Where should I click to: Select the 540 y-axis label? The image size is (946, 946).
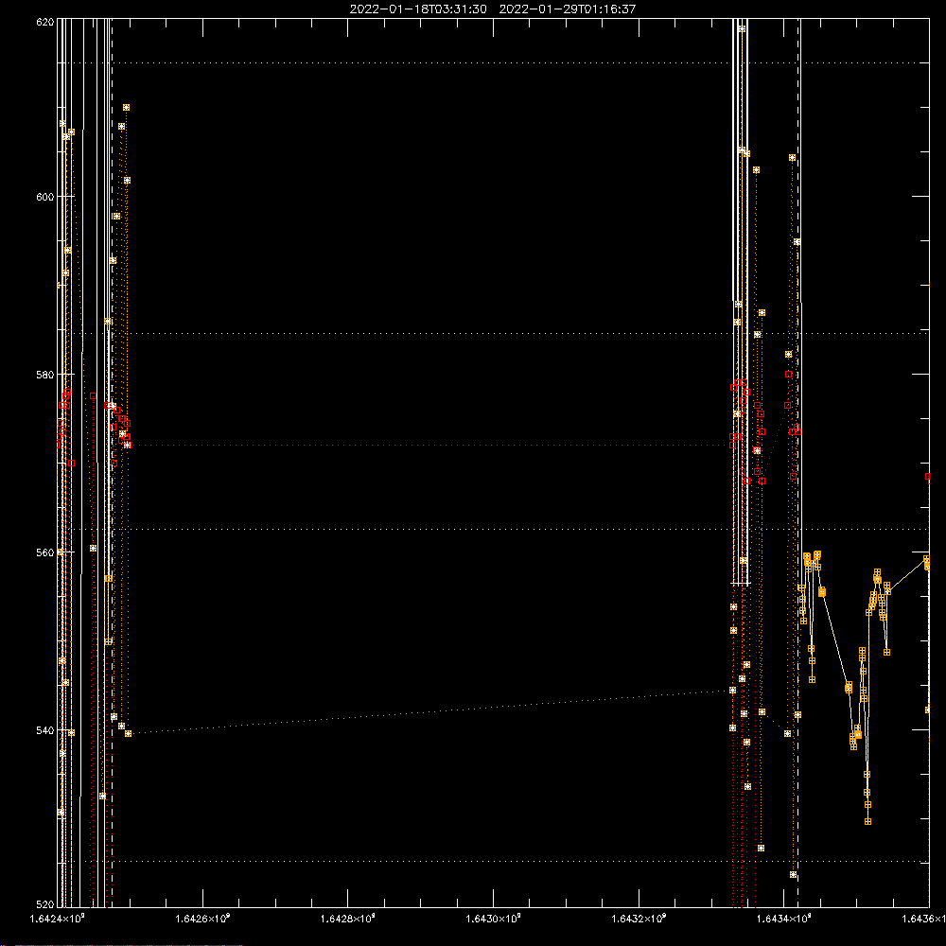[45, 730]
